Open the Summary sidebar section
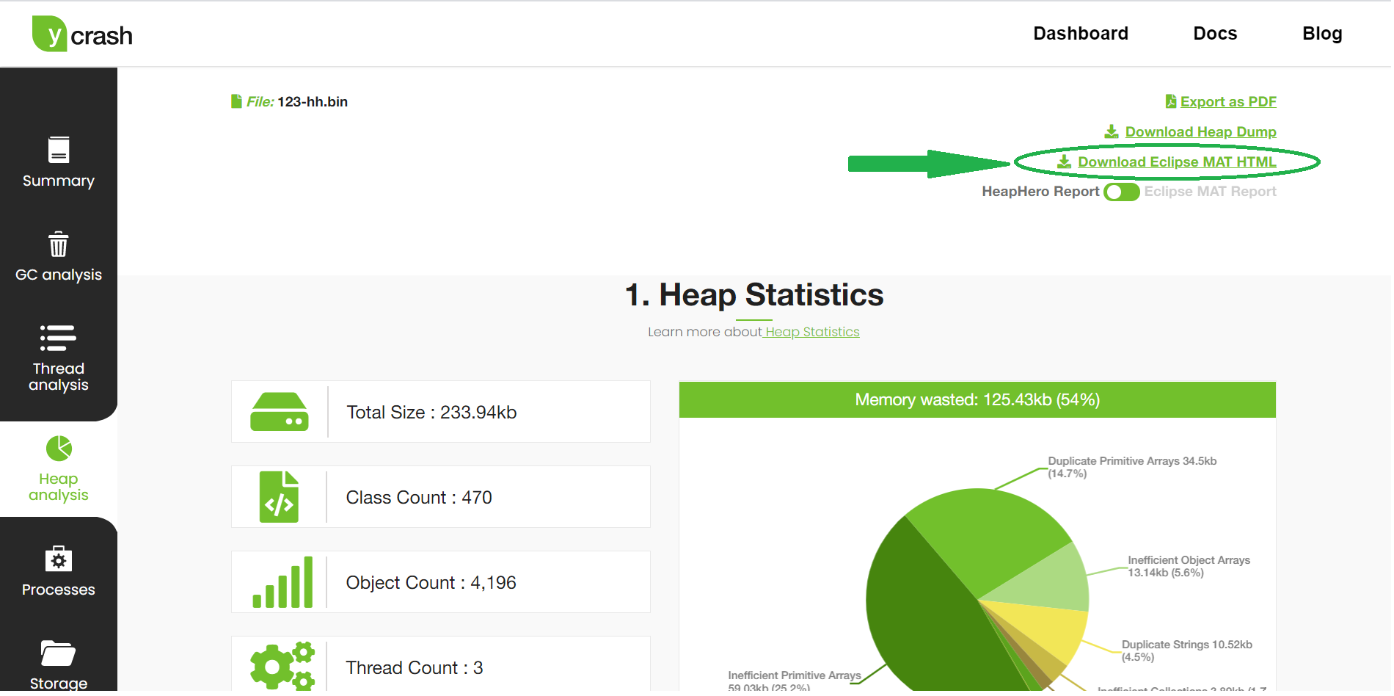 (59, 163)
